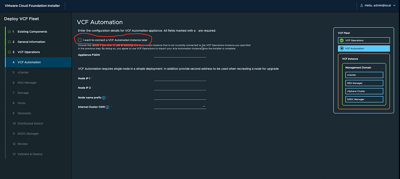Click green check icon beside sidebar VCF Operations
400x179 pixels.
[9, 52]
